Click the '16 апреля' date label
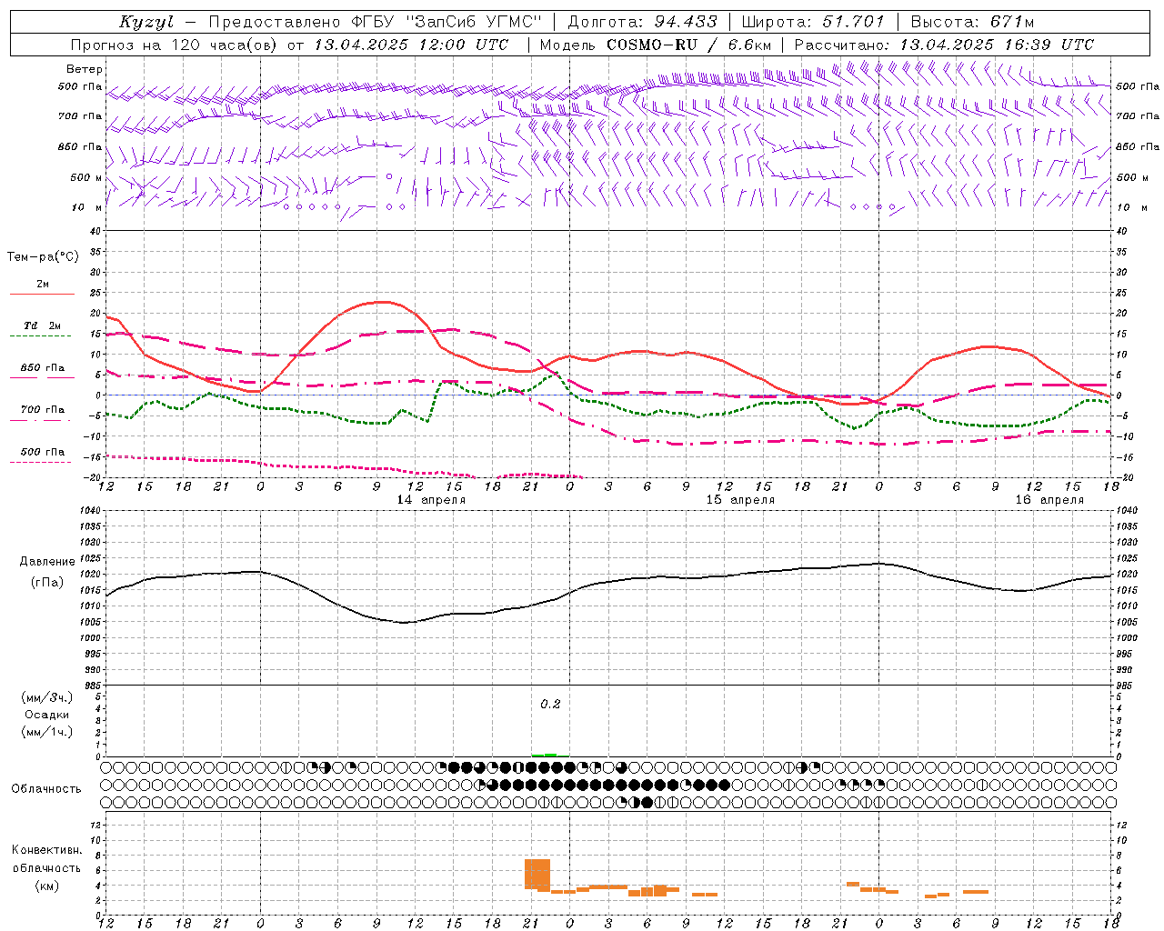This screenshot has height=931, width=1164. (x=1049, y=500)
